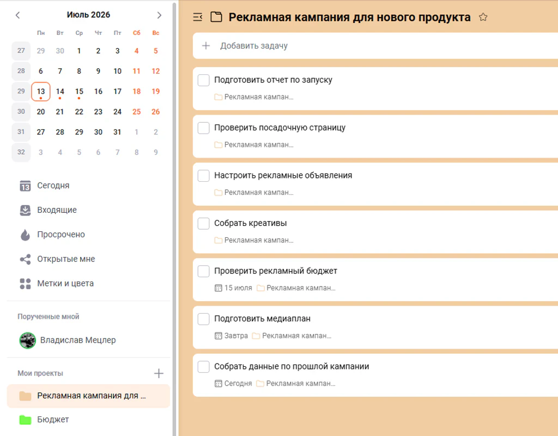Click project folder icon beside title
This screenshot has width=558, height=436.
pyautogui.click(x=216, y=17)
